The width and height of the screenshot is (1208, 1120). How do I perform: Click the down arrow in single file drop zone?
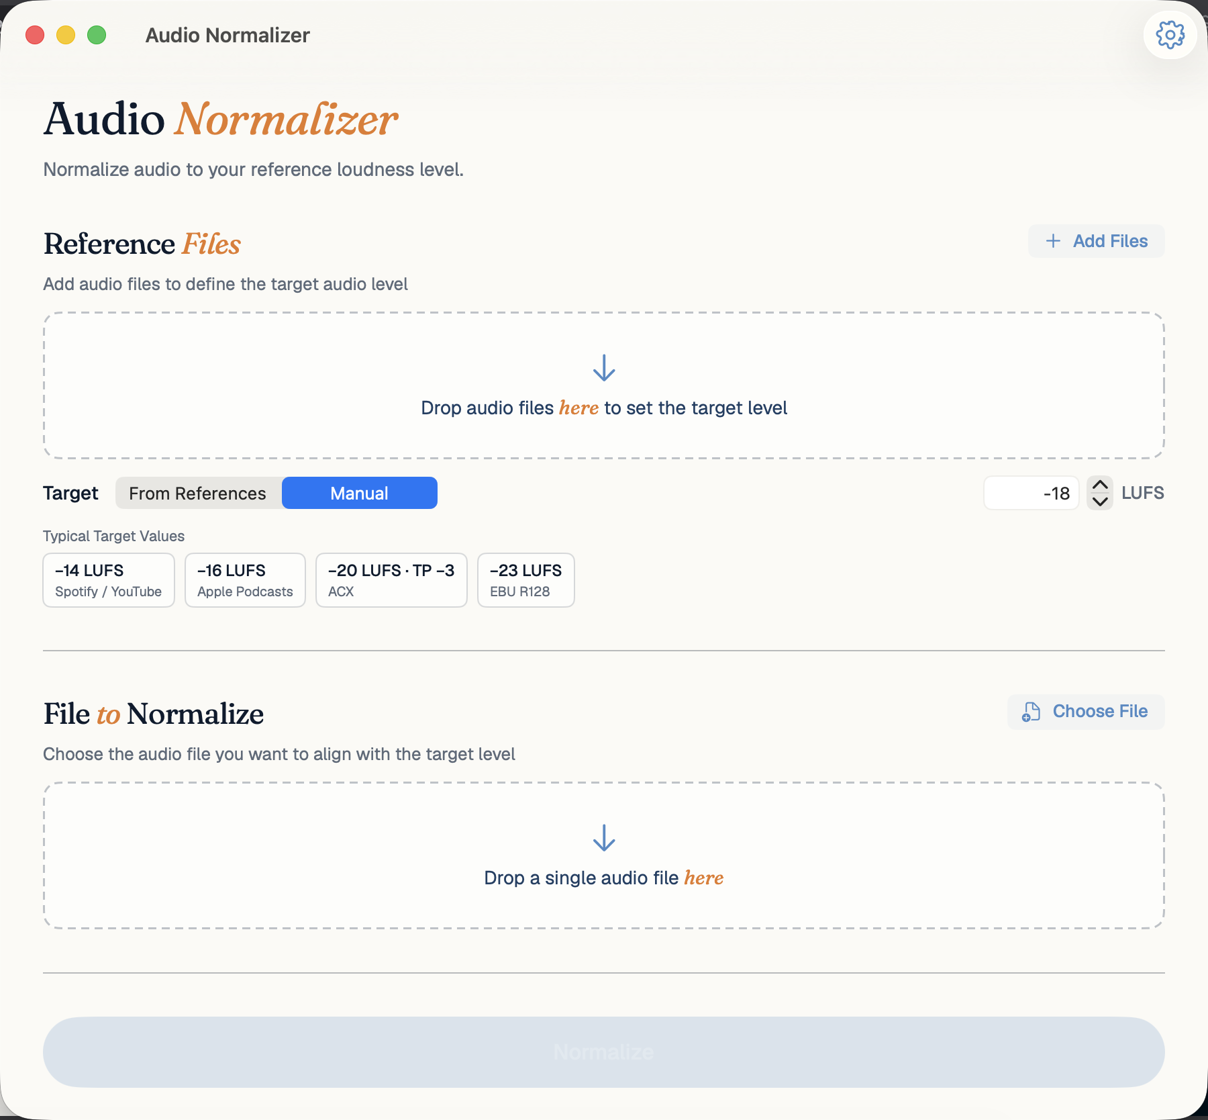(x=604, y=838)
